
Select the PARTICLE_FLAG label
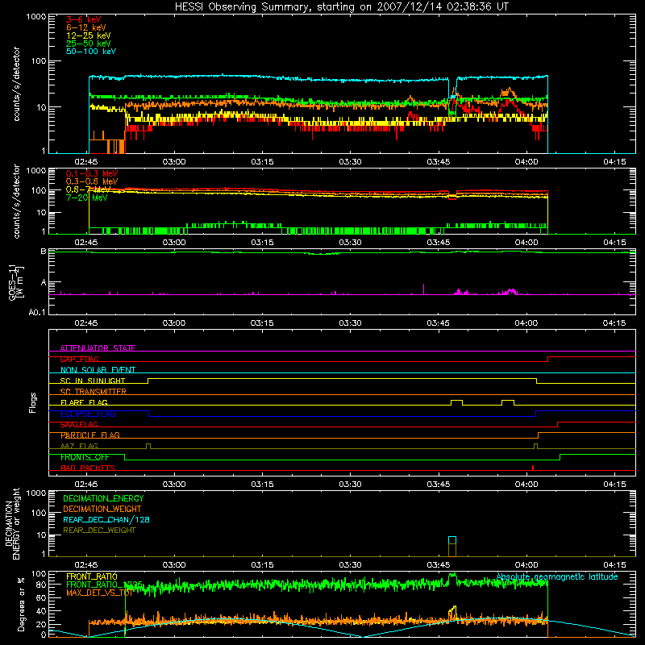tap(90, 435)
